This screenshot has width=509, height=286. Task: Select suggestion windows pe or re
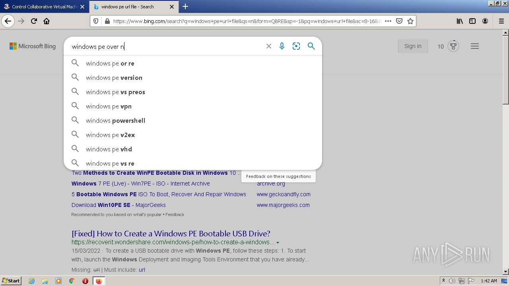click(x=193, y=63)
